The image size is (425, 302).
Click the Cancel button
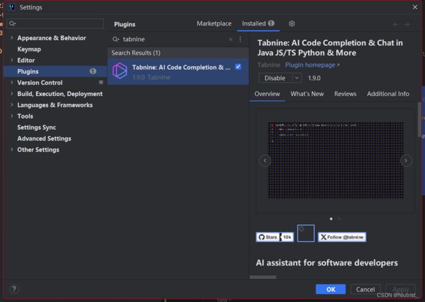(x=365, y=290)
